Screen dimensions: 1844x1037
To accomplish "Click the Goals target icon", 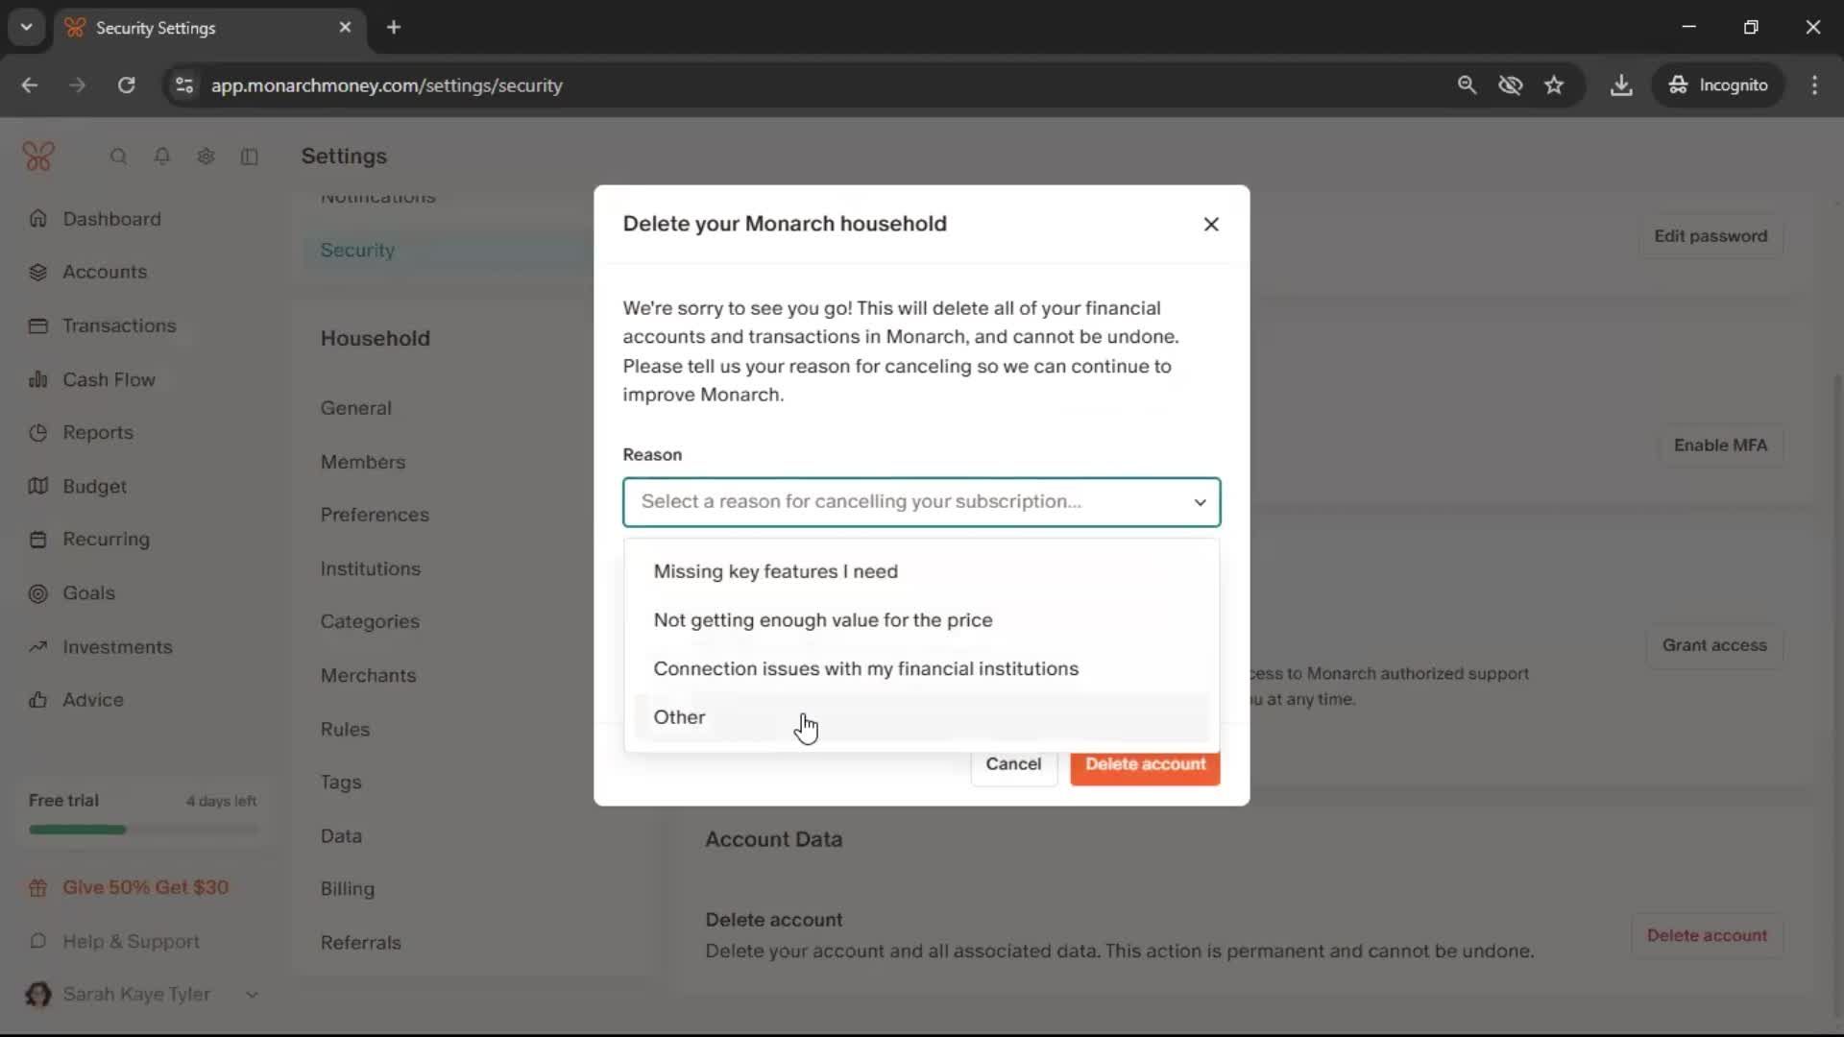I will (x=38, y=593).
